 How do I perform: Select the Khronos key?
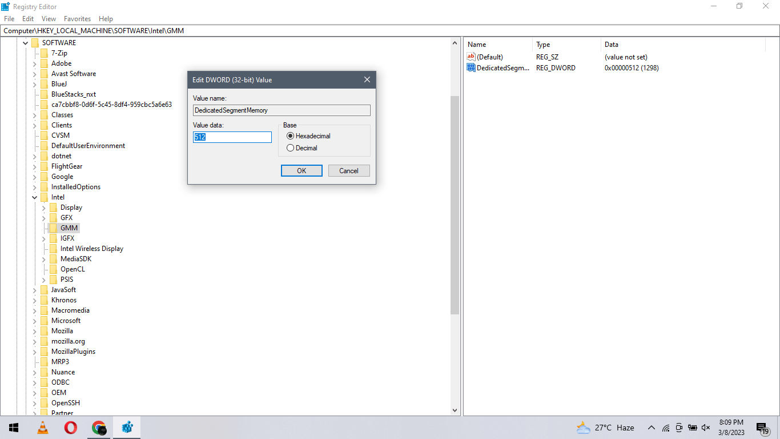click(x=64, y=300)
